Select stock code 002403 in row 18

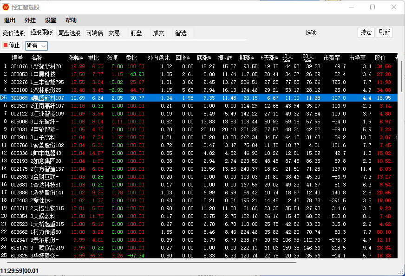point(19,200)
